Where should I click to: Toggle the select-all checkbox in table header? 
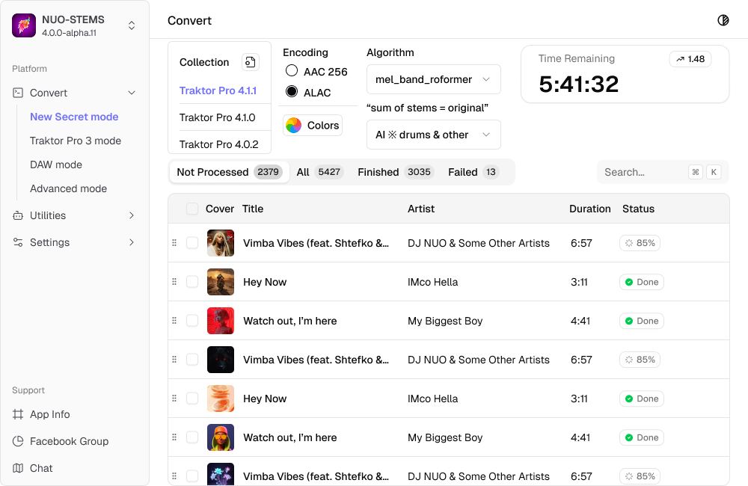192,209
